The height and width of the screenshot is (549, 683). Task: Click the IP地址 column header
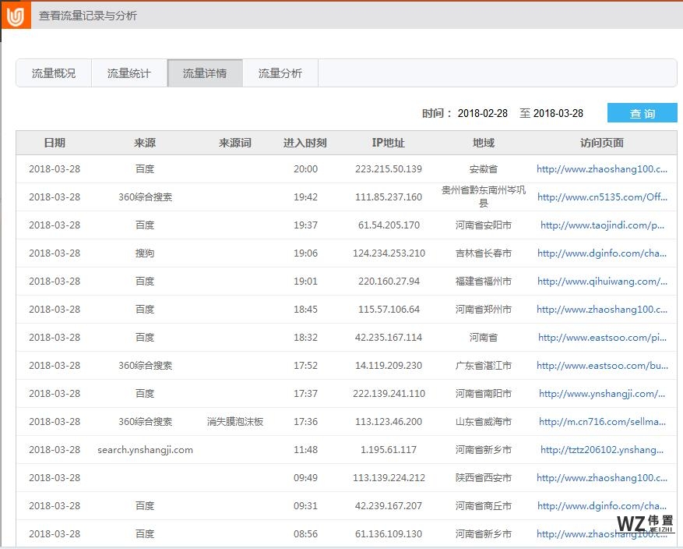(387, 143)
